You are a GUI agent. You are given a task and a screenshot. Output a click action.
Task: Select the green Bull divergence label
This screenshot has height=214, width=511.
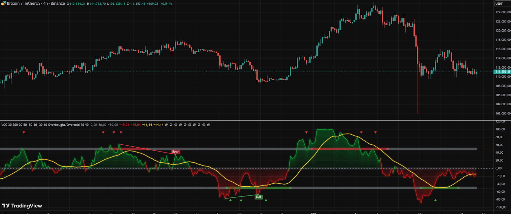[258, 197]
